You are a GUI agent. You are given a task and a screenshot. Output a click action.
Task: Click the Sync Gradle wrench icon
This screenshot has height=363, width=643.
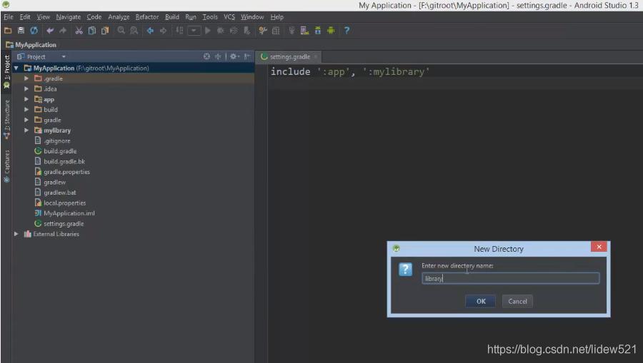click(263, 31)
